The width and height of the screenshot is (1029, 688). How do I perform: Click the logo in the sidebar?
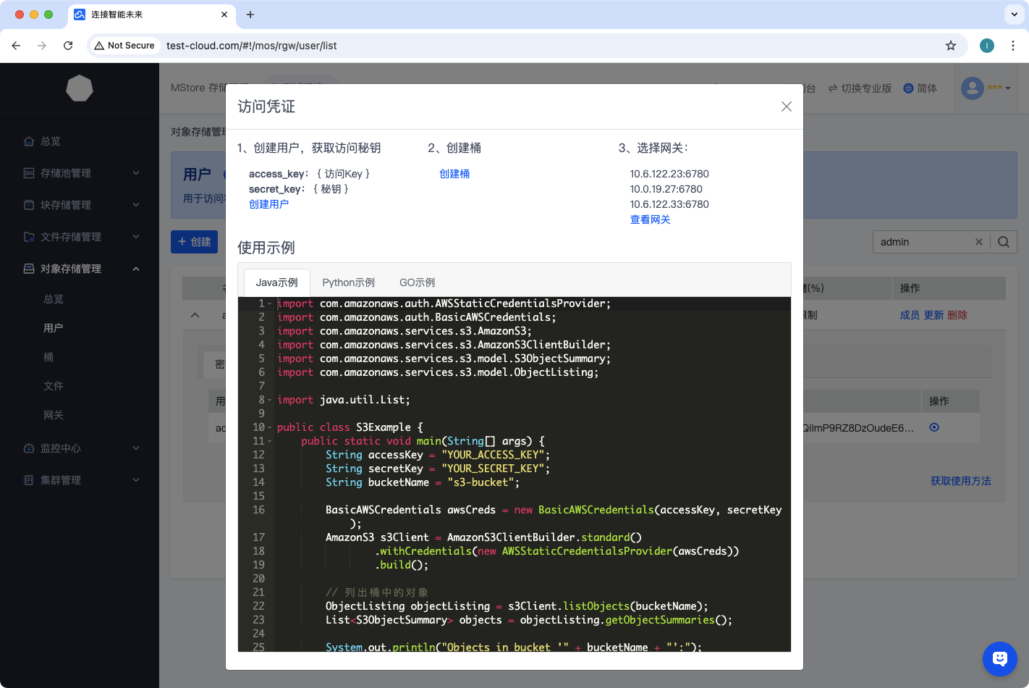tap(80, 88)
